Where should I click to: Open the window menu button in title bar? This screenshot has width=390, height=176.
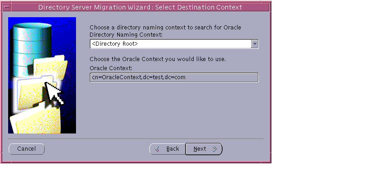[x=7, y=7]
